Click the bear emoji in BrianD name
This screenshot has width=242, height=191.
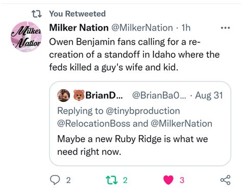click(79, 95)
